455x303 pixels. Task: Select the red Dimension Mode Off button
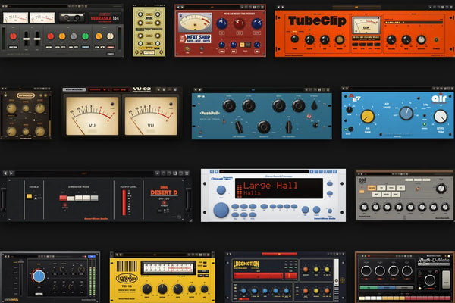click(x=63, y=198)
